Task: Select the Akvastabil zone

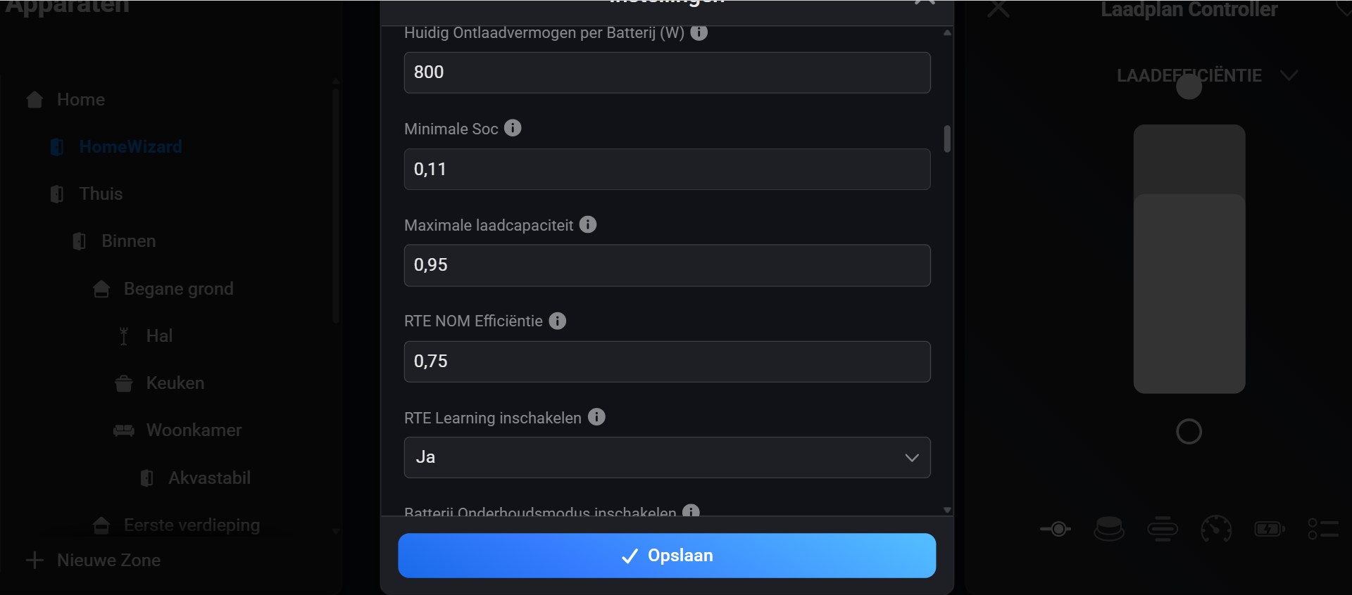Action: pos(209,478)
